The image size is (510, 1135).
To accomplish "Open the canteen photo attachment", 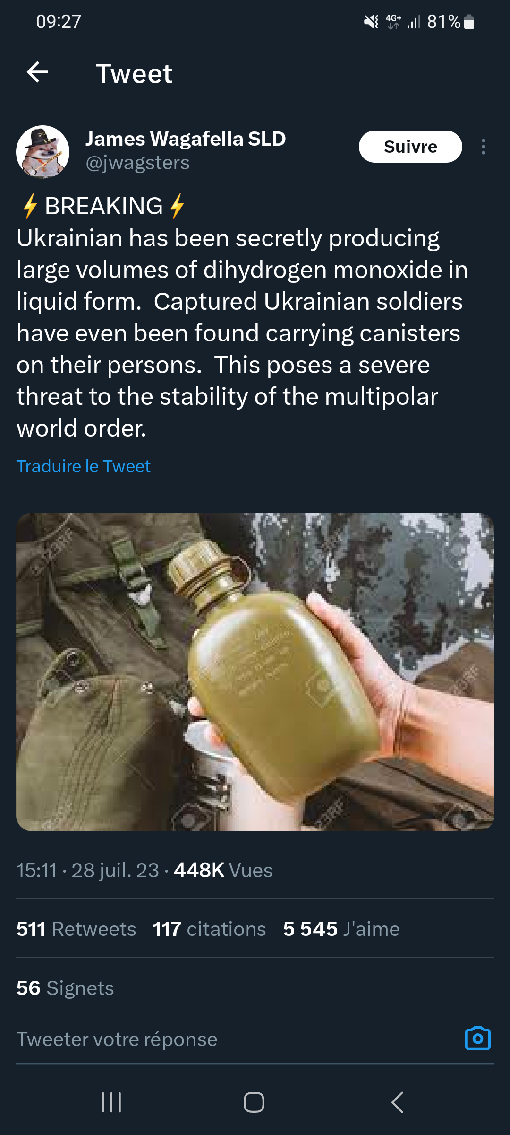I will (255, 672).
